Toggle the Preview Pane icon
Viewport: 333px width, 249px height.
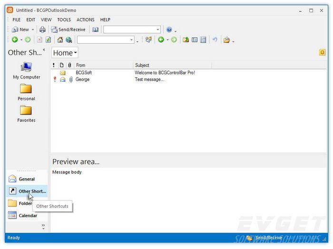pyautogui.click(x=203, y=39)
